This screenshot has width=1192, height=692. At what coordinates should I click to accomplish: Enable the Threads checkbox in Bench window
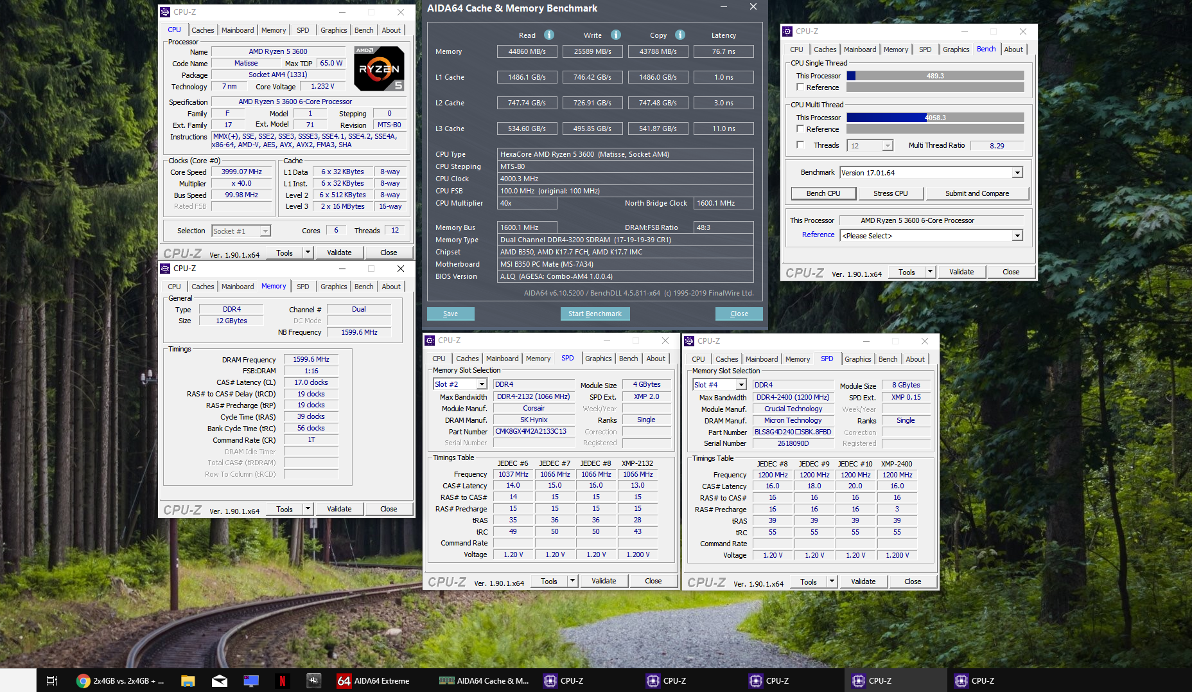[x=800, y=145]
